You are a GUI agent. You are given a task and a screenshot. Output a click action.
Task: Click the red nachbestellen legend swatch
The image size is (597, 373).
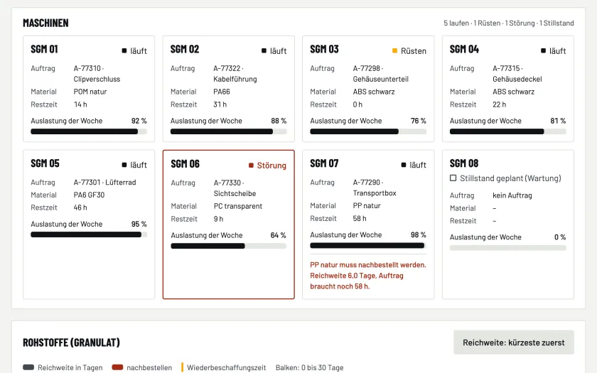[118, 367]
